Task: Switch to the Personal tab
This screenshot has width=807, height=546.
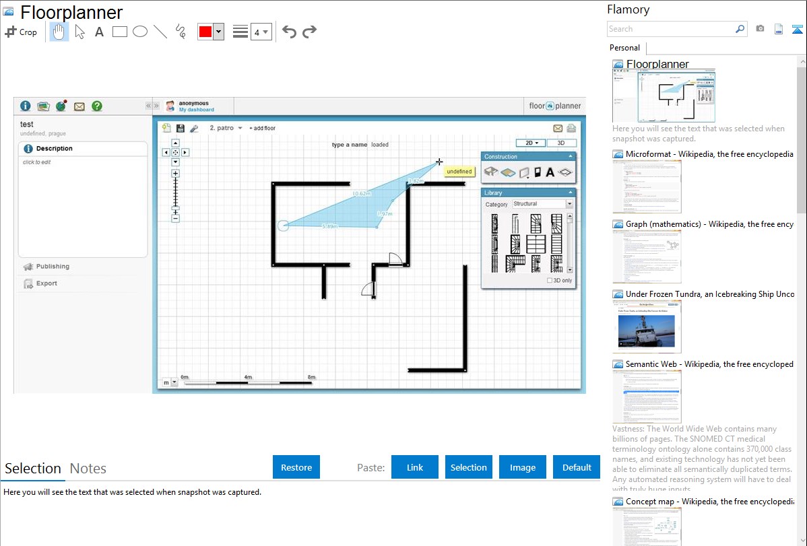Action: point(625,48)
